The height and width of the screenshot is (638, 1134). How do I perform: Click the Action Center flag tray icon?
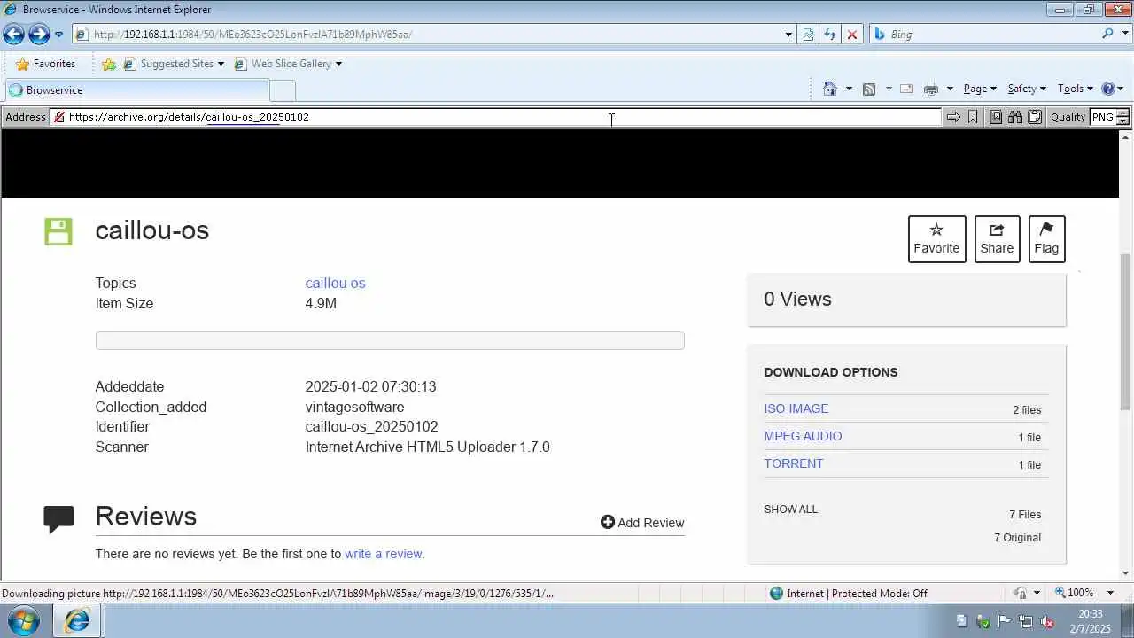click(x=1005, y=621)
